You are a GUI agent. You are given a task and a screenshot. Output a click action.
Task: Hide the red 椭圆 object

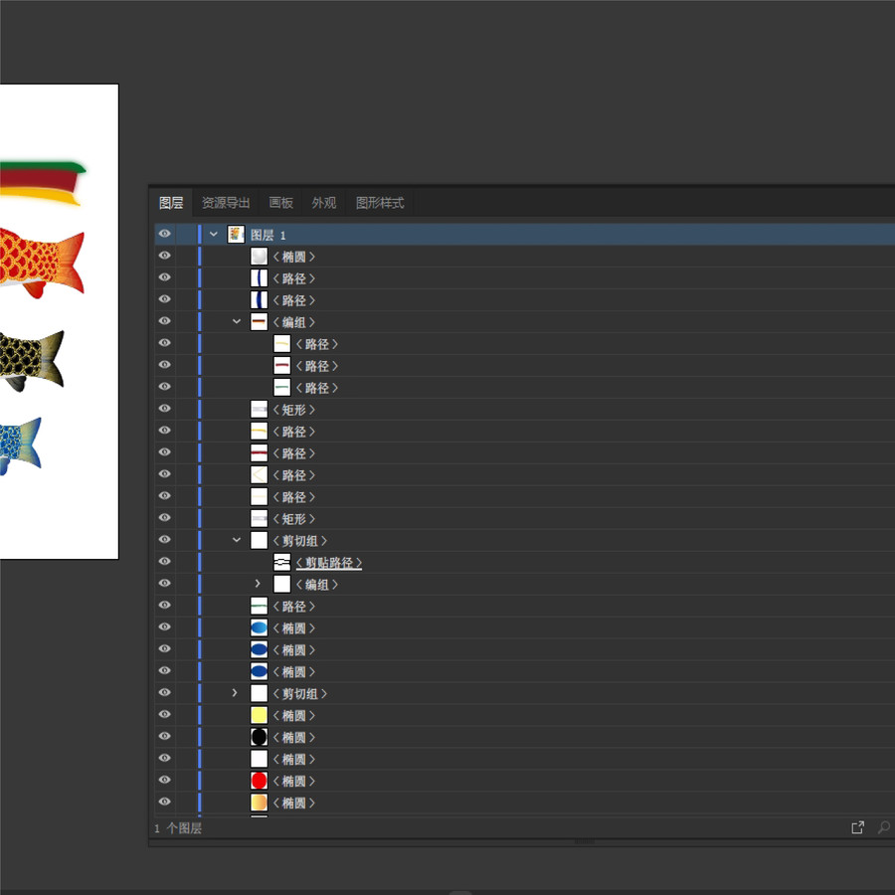point(164,780)
